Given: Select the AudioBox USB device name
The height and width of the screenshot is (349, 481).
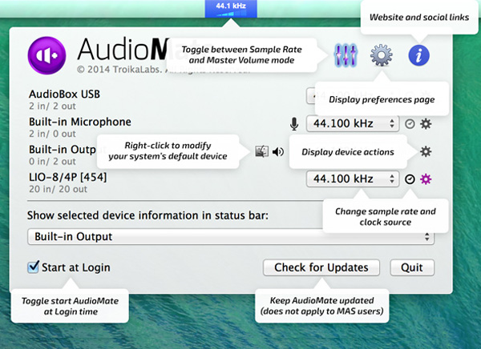Looking at the screenshot, I should click(x=64, y=94).
